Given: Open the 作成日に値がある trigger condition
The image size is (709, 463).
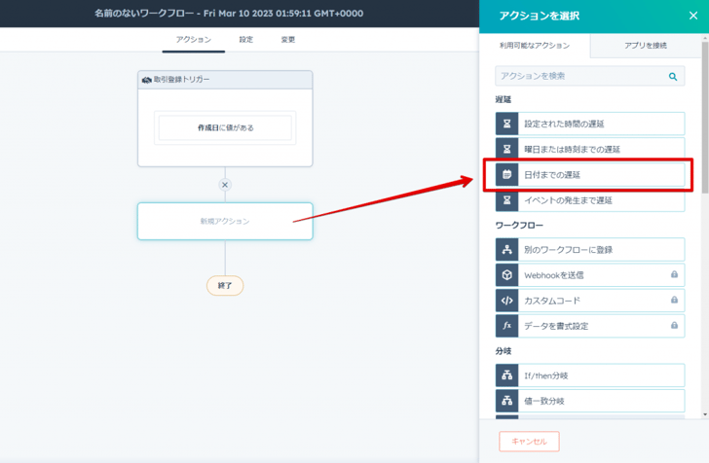Looking at the screenshot, I should 225,127.
